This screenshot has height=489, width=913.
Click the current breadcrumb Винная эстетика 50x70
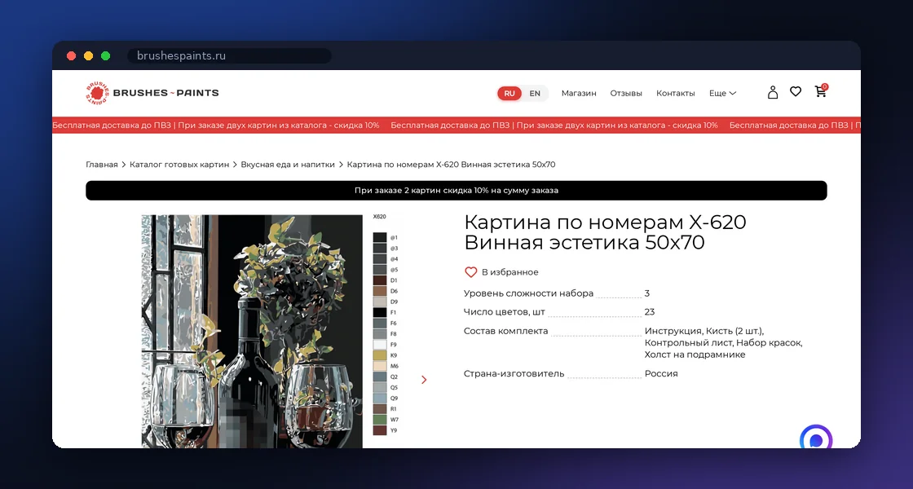click(452, 165)
